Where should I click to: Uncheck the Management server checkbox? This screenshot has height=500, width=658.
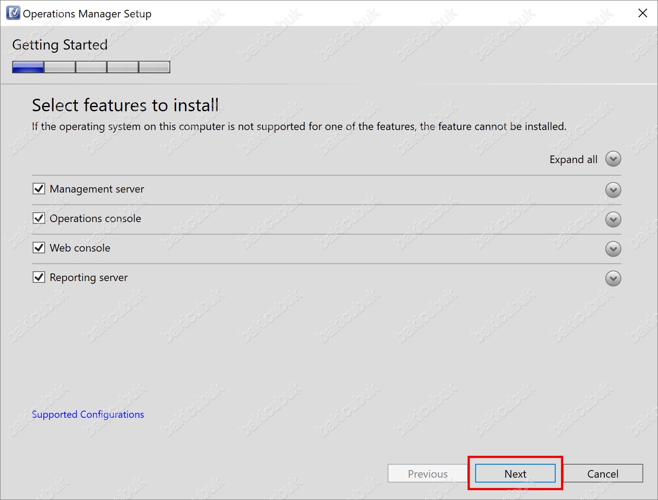point(39,189)
